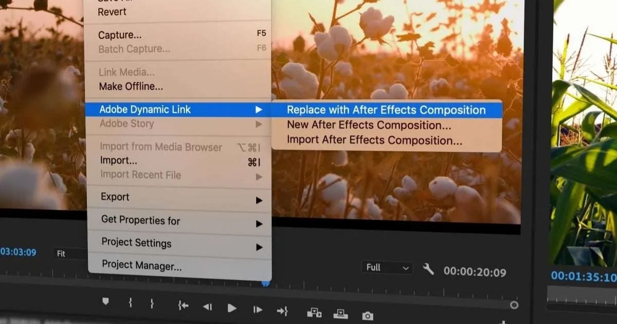Screen dimensions: 617x324
Task: Click the zoom scrollbar end handle circle
Action: (514, 305)
